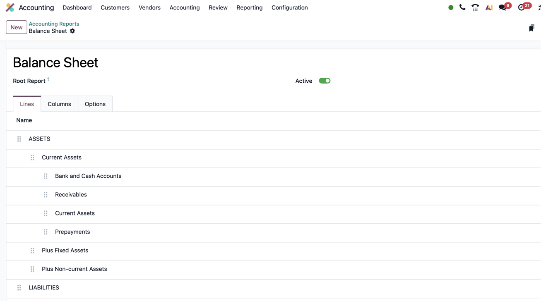The image size is (541, 301).
Task: Open the Prepayments line
Action: point(72,232)
